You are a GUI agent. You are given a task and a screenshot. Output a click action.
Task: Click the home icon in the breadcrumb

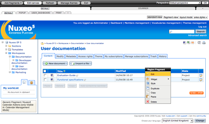[42, 43]
